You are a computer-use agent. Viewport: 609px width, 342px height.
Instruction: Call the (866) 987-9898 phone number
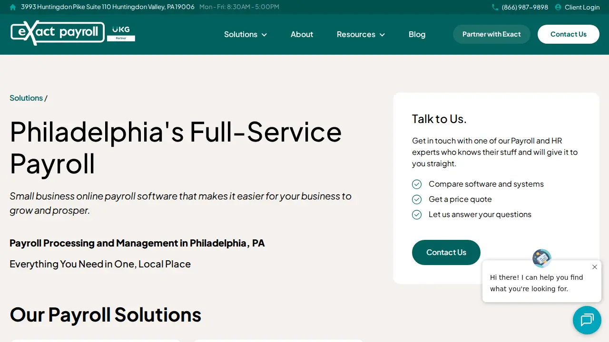point(525,7)
